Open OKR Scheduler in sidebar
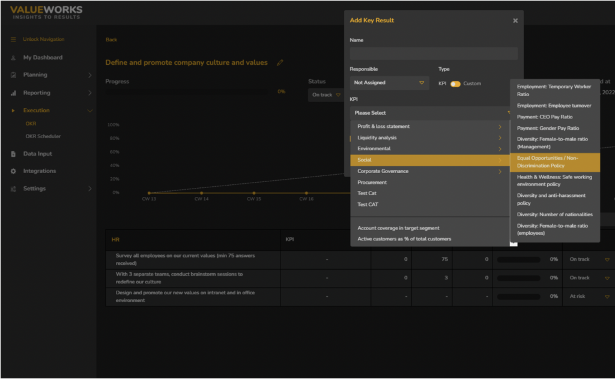The width and height of the screenshot is (615, 379). click(x=43, y=136)
